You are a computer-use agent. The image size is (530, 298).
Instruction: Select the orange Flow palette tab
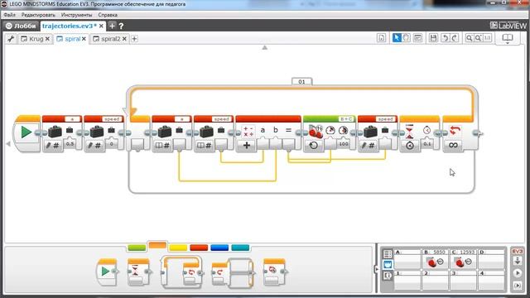[157, 246]
